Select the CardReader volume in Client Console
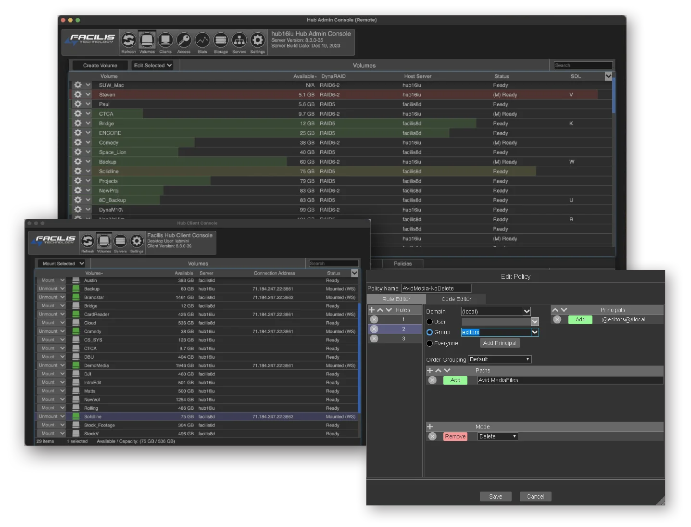691x527 pixels. (x=196, y=314)
